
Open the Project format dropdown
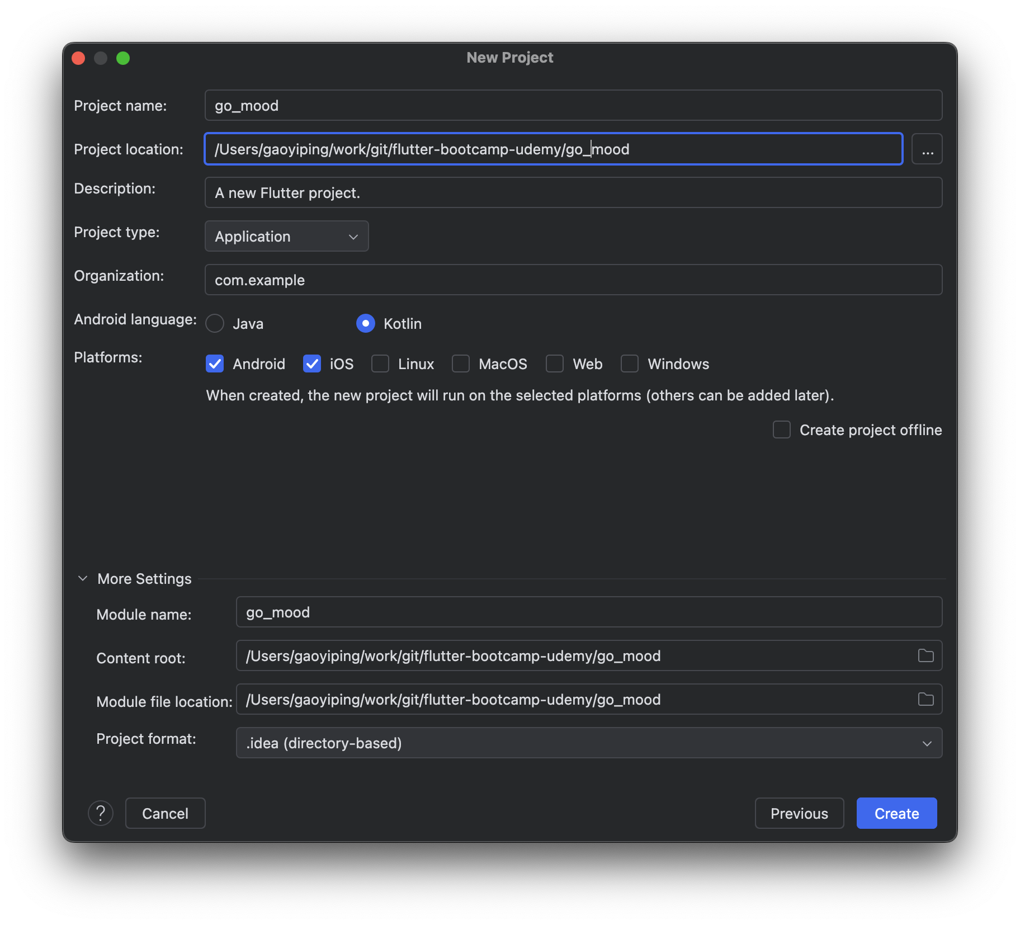click(x=589, y=743)
